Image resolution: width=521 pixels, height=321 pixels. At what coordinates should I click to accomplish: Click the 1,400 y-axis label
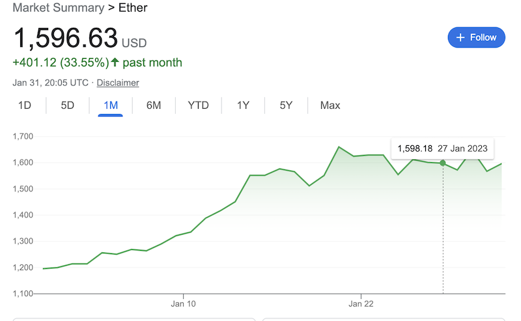(x=23, y=215)
